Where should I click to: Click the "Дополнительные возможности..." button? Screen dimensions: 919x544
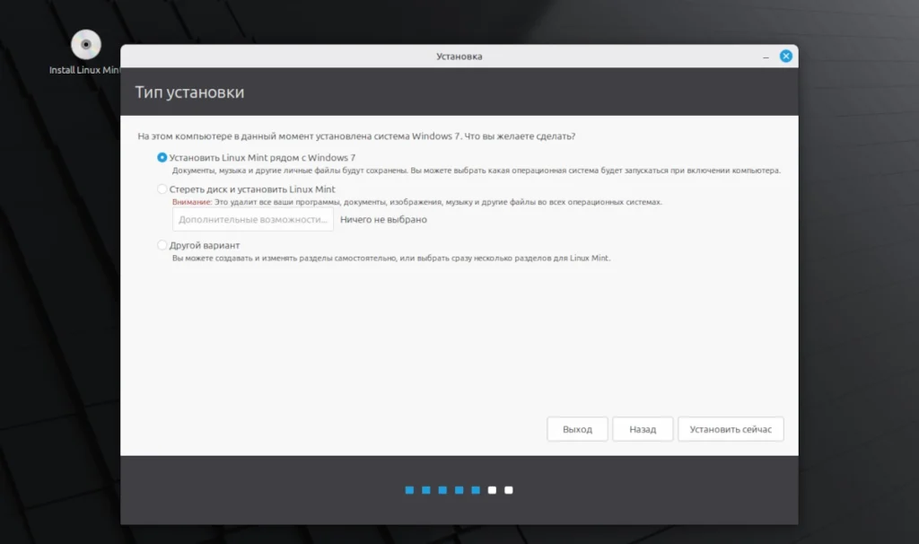252,219
